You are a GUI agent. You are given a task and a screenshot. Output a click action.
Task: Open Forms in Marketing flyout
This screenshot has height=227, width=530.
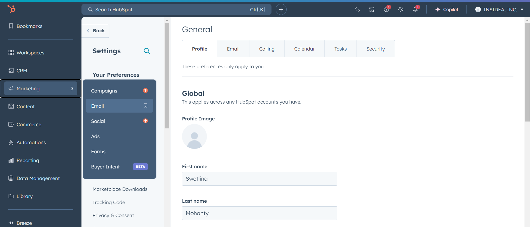pos(119,151)
